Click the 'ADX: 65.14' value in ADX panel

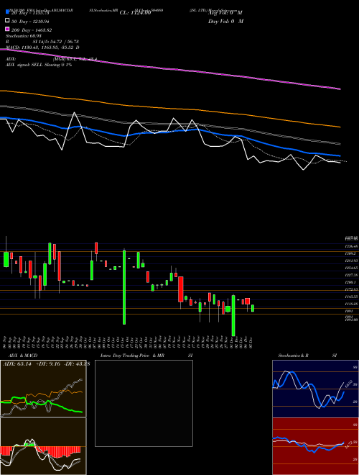click(x=17, y=364)
